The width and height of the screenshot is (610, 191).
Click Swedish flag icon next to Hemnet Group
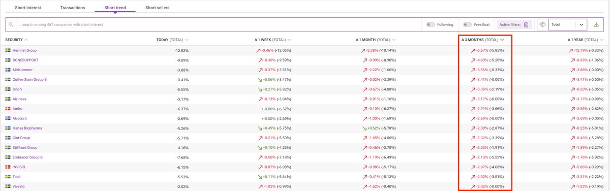pyautogui.click(x=8, y=50)
